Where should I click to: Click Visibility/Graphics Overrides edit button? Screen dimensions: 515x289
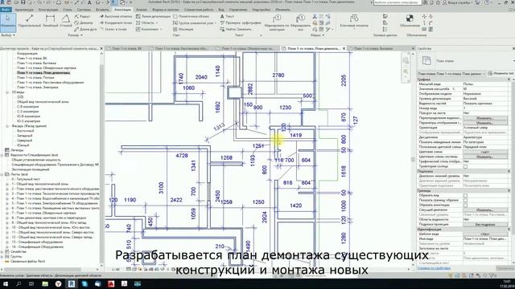pyautogui.click(x=485, y=118)
